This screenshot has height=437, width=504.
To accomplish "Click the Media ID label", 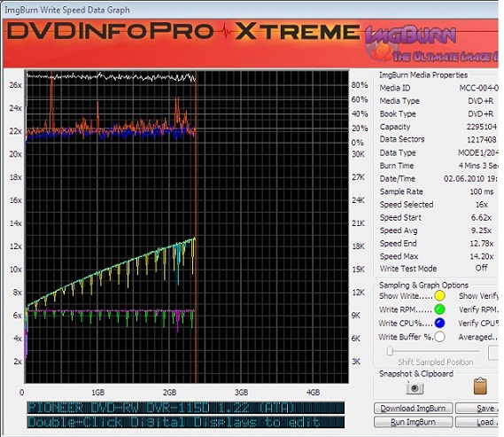I will (395, 88).
